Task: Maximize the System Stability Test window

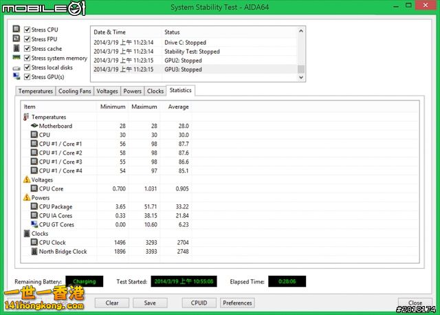Action: (408, 6)
